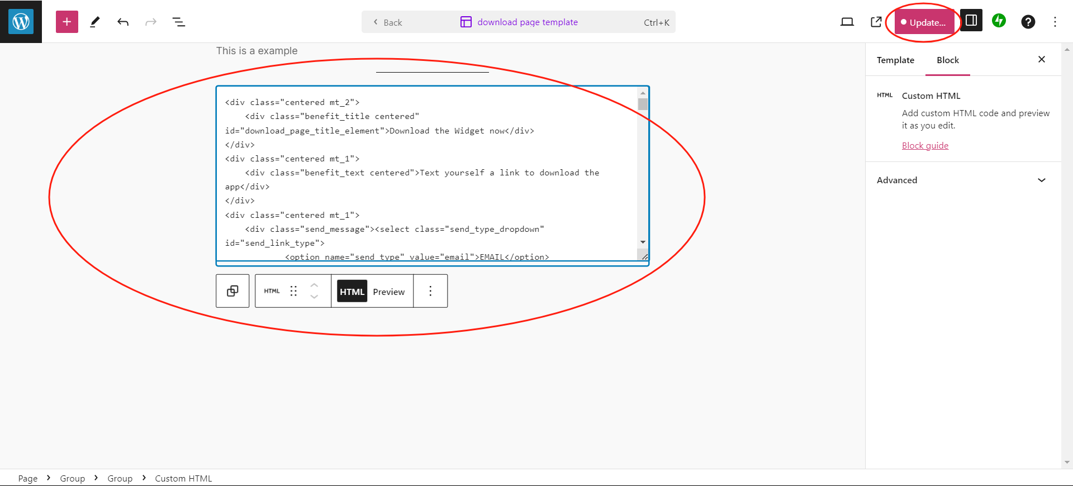Select the parent Group block button
The image size is (1073, 486).
(x=232, y=290)
